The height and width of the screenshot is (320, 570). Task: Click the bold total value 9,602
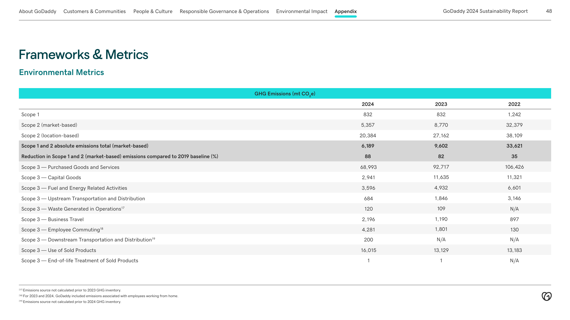(441, 146)
